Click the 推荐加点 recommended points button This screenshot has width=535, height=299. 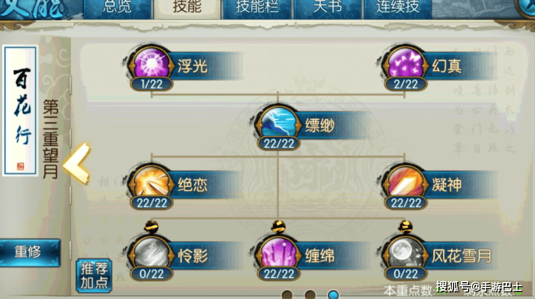coord(94,276)
